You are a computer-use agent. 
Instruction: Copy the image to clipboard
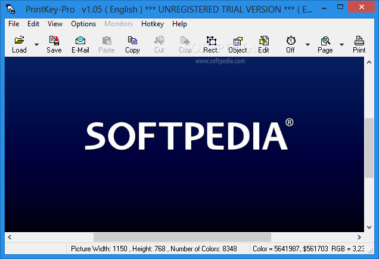[132, 45]
